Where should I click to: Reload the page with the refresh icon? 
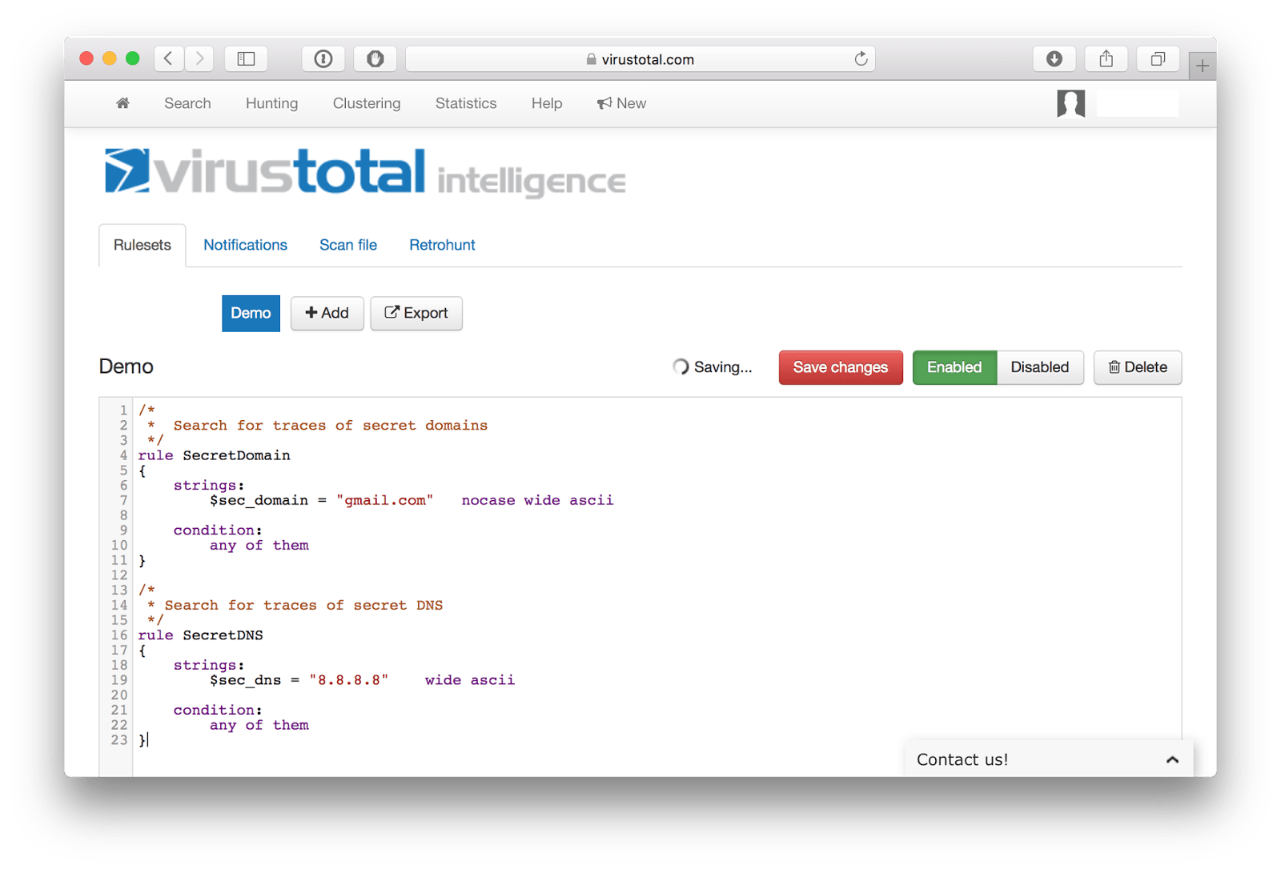[861, 58]
